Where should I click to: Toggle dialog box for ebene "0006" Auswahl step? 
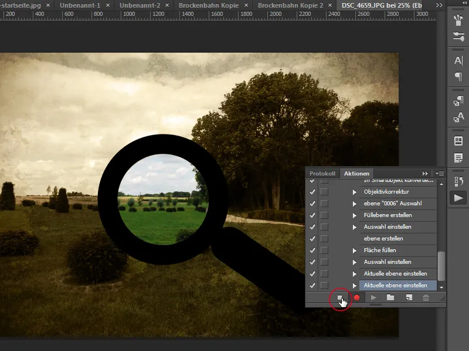click(324, 203)
